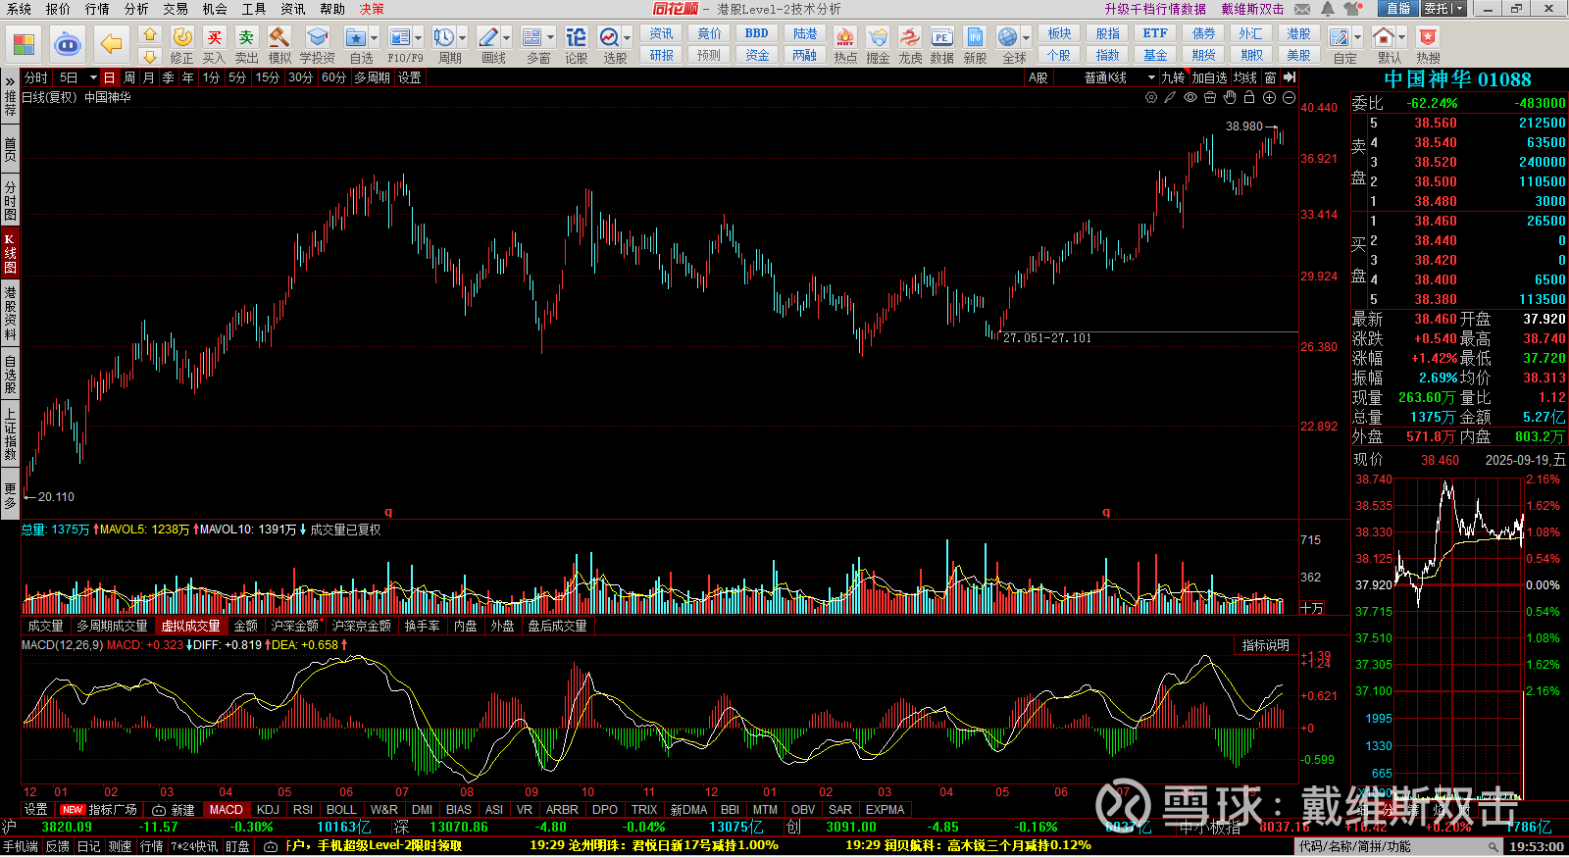The height and width of the screenshot is (858, 1569).
Task: Click the 代码/名称/简拼/功能 search field
Action: [x=1398, y=846]
